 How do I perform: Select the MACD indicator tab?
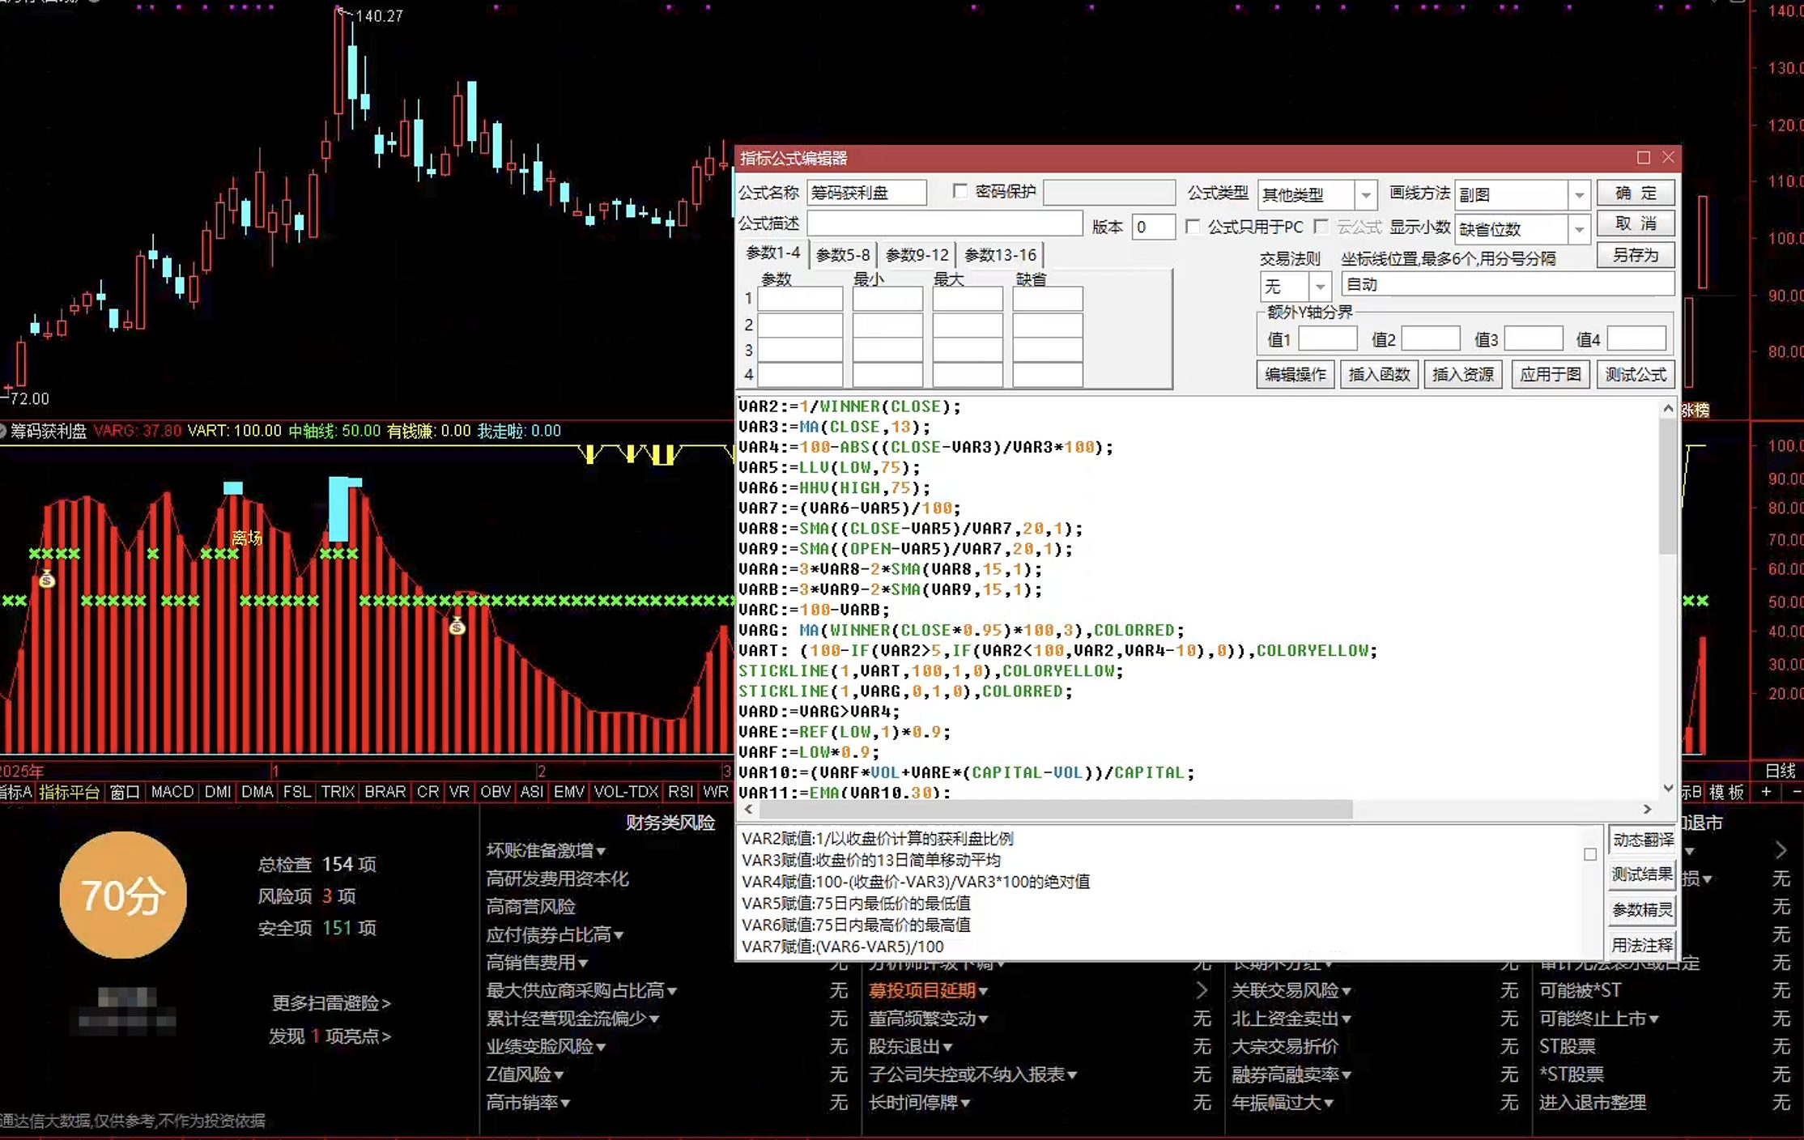coord(172,791)
